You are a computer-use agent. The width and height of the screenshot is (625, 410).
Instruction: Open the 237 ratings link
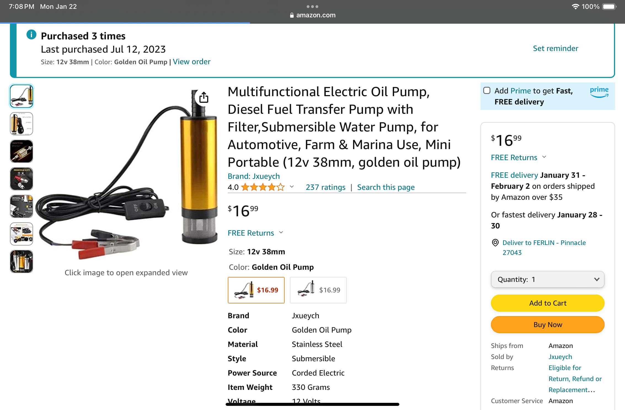point(325,187)
